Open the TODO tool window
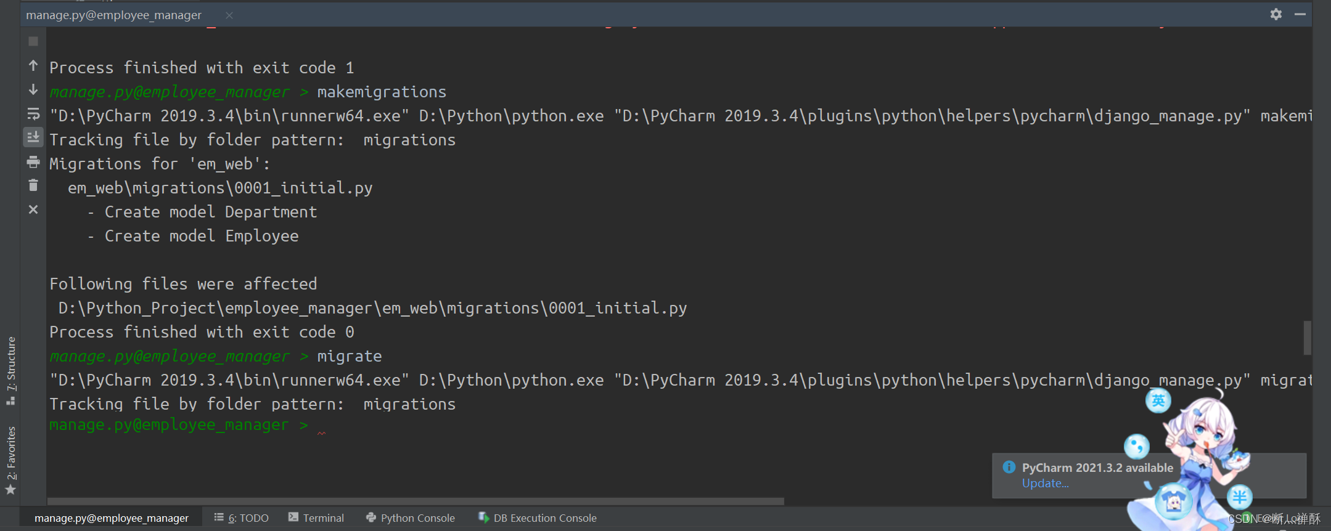Image resolution: width=1331 pixels, height=531 pixels. 242,518
